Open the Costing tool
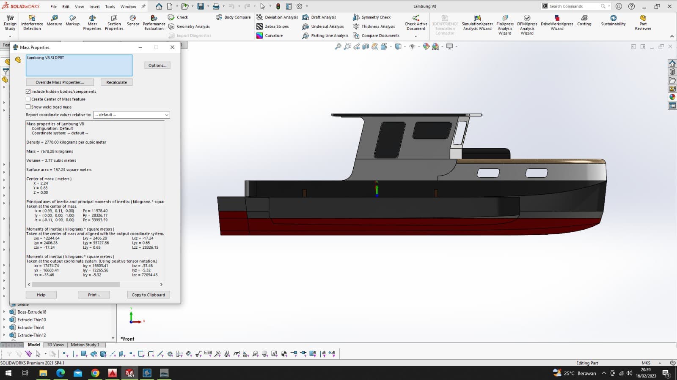 584,21
